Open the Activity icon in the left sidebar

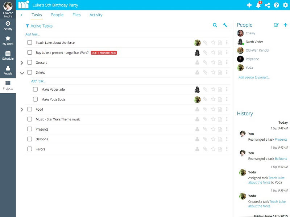click(7, 24)
